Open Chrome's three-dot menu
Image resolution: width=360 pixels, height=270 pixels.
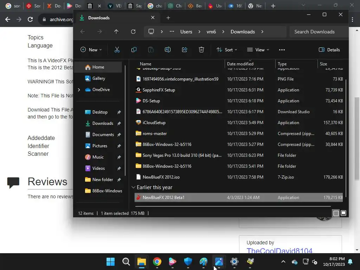[x=352, y=20]
